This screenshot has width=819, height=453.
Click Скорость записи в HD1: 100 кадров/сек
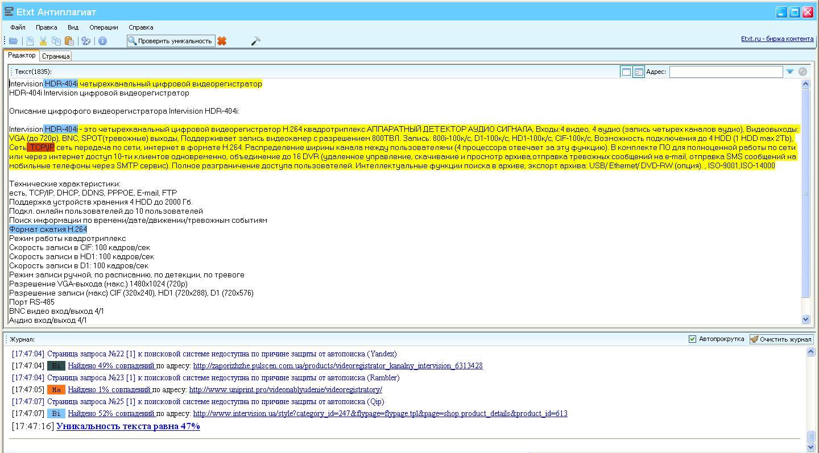click(x=81, y=257)
